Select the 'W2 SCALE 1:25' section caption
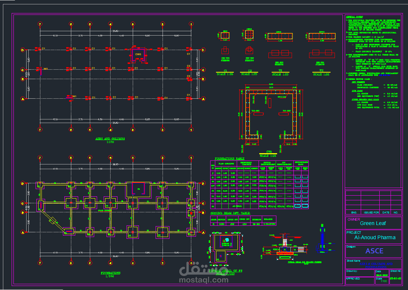The image size is (408, 290). coord(321,73)
